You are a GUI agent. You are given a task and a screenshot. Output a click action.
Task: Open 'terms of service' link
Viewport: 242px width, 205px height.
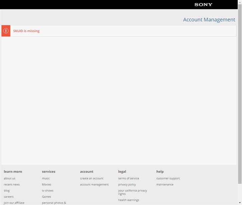point(128,178)
